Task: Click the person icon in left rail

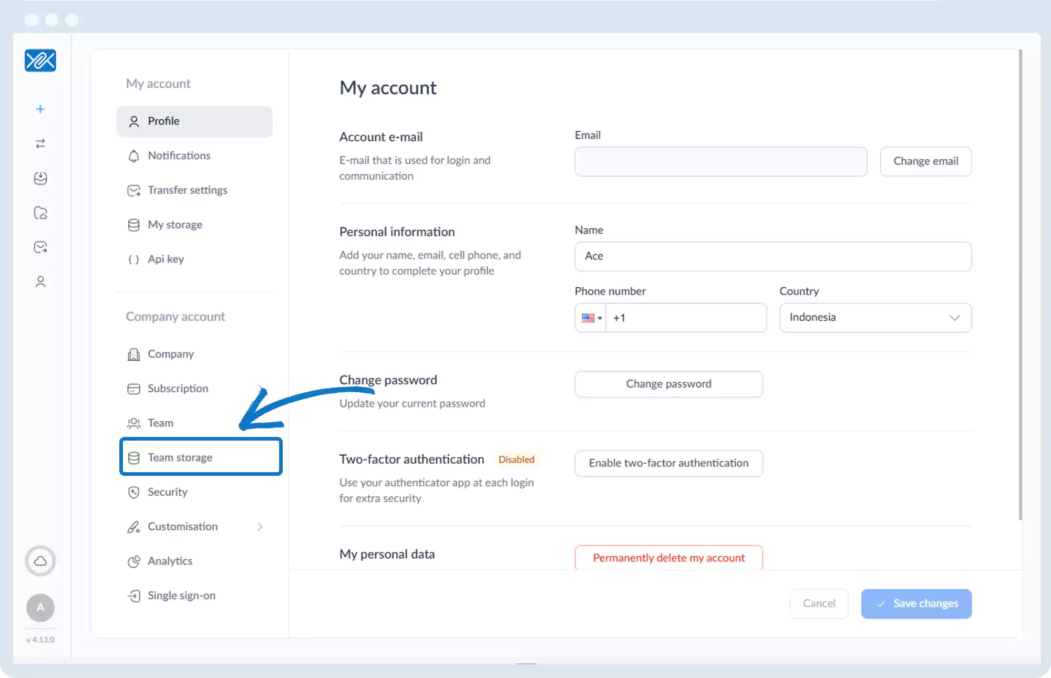Action: tap(40, 282)
